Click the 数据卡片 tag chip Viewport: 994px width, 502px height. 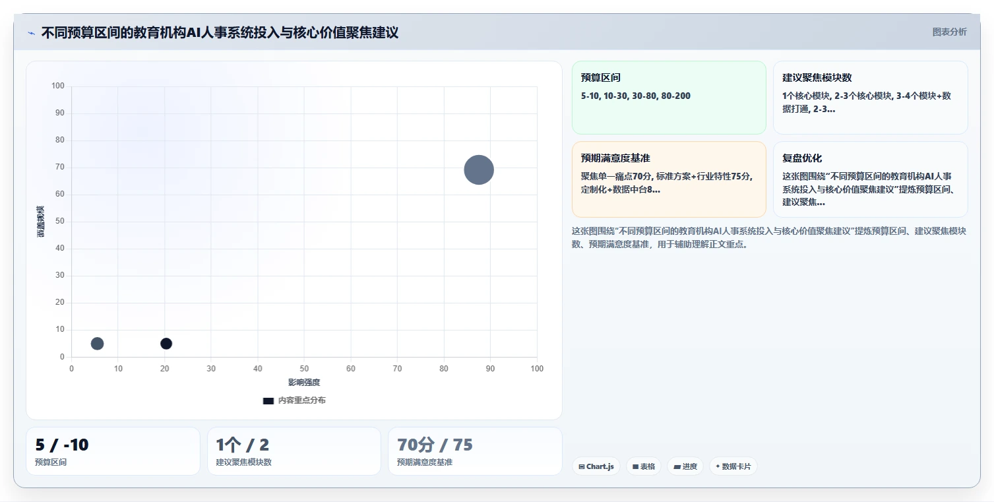click(x=733, y=466)
